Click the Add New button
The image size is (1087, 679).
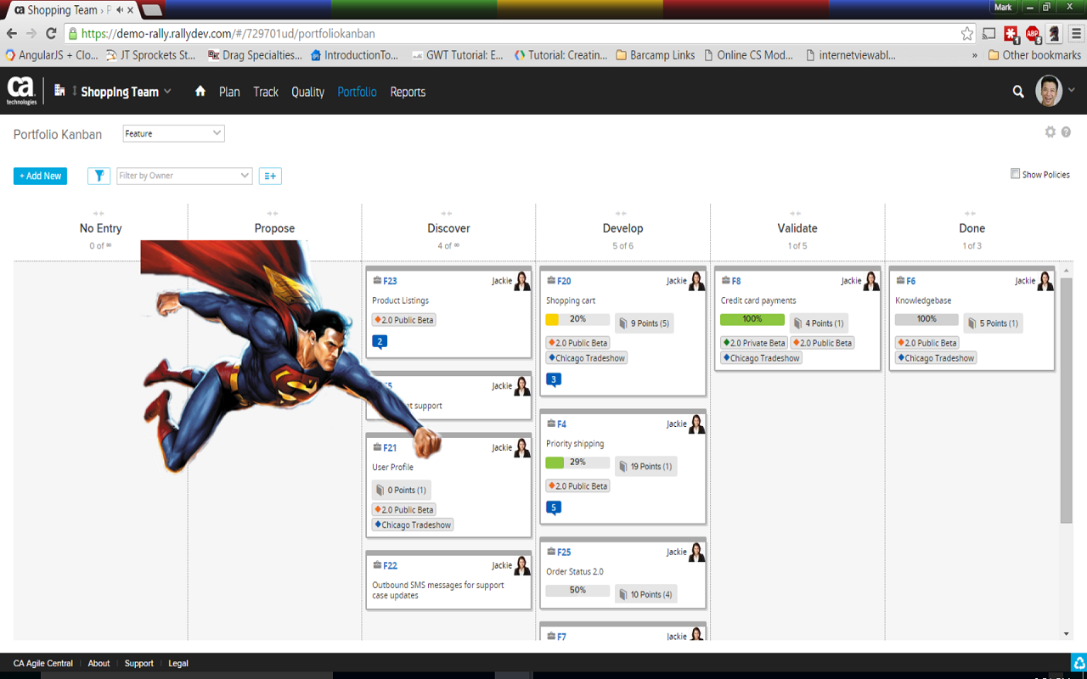[40, 176]
